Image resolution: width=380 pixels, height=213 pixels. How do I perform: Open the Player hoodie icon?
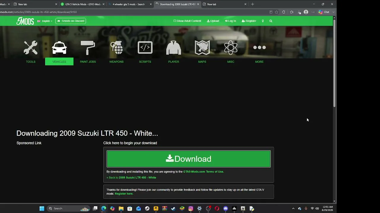tap(174, 48)
